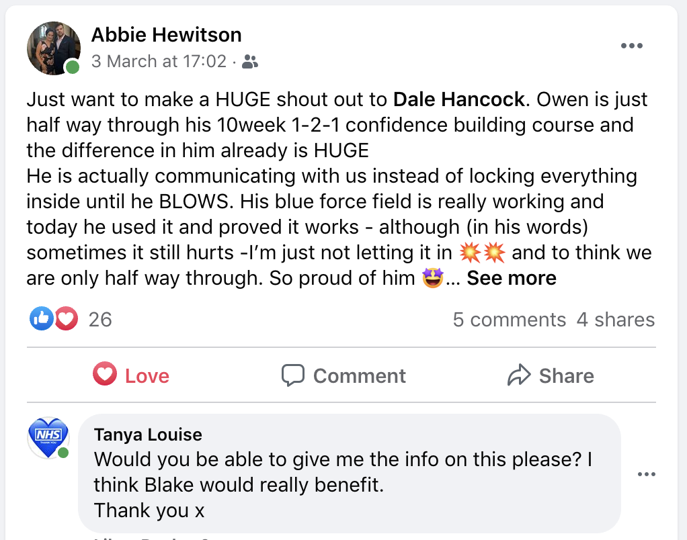Click the Share button label
Image resolution: width=687 pixels, height=540 pixels.
[566, 376]
